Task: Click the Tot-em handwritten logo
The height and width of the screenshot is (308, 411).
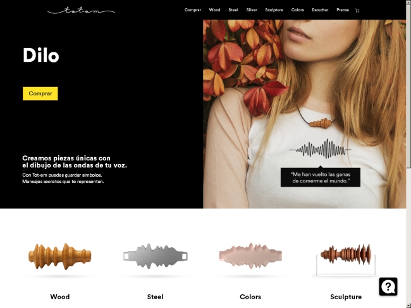Action: coord(81,11)
